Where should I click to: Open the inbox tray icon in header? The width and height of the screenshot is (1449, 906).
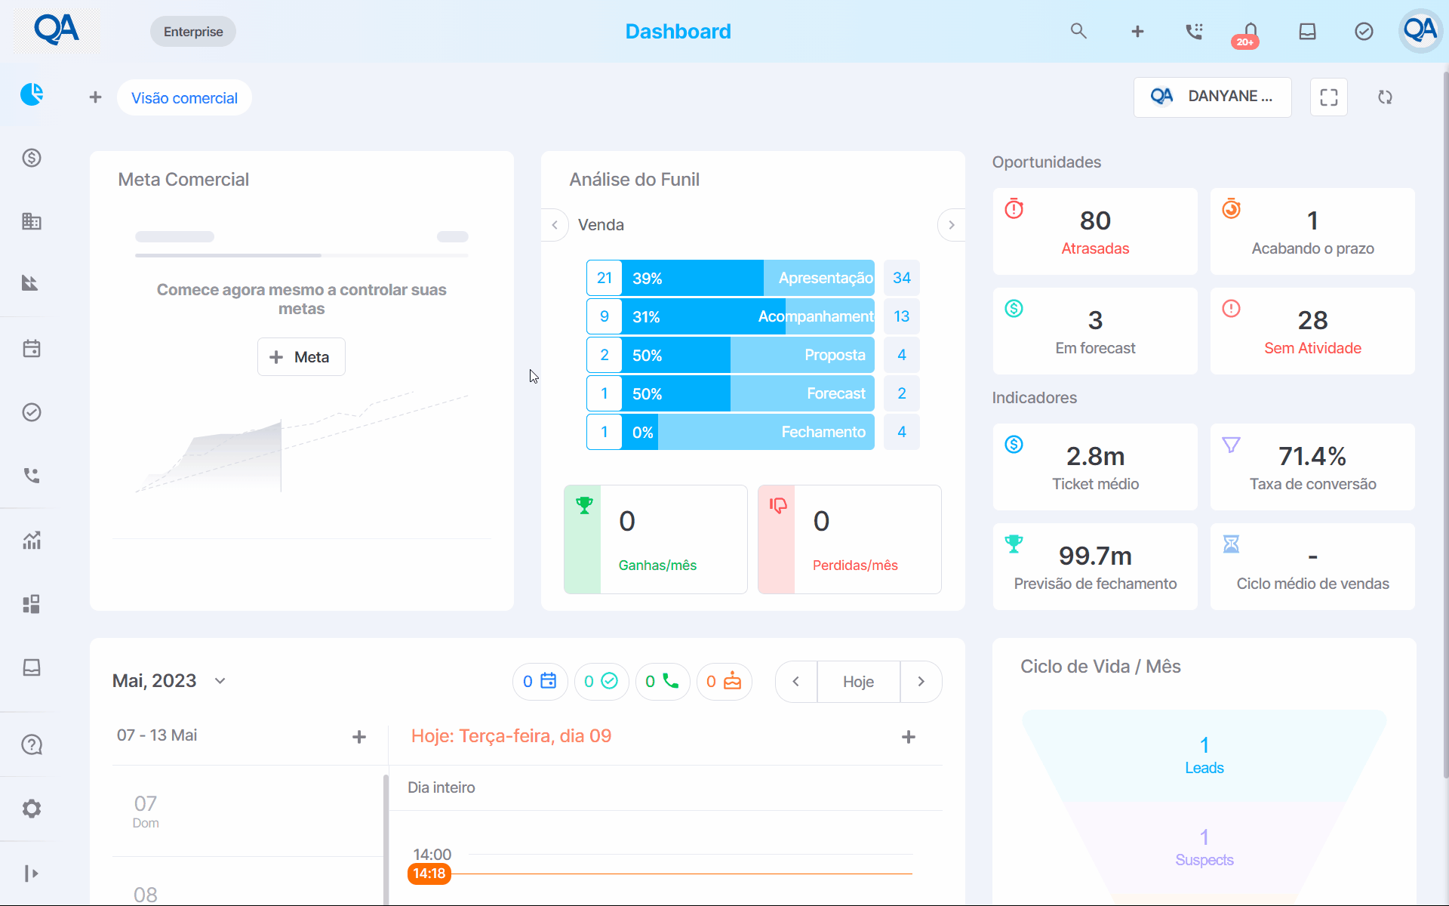click(x=1307, y=31)
